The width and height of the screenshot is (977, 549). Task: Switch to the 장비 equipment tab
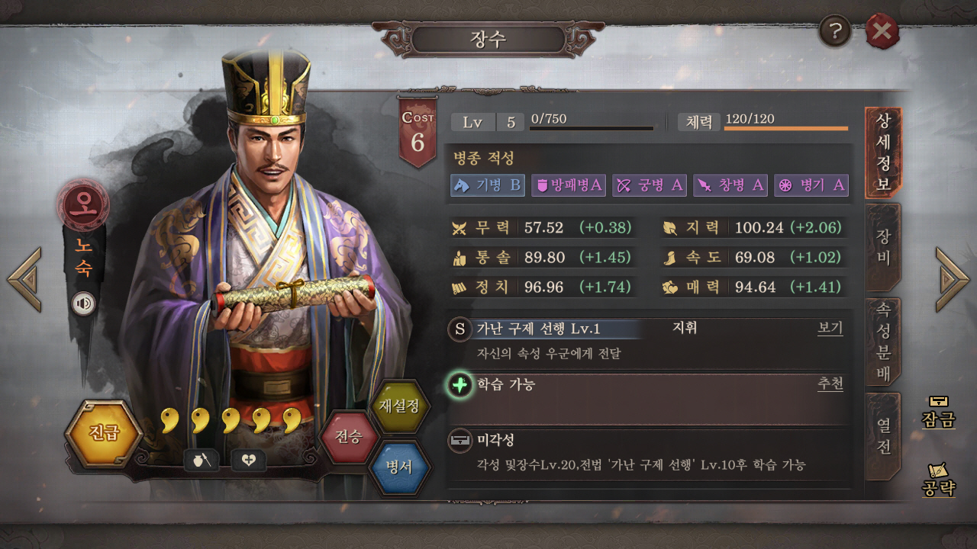tap(883, 247)
